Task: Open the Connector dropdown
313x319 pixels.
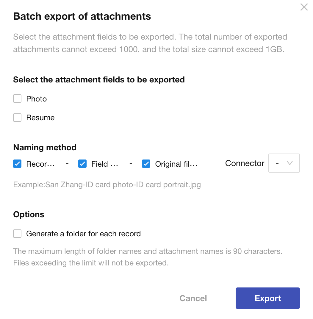Action: pos(284,163)
